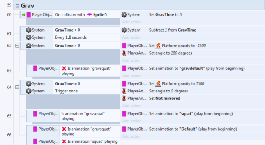Select 'Set angle to 180 degrees' action
265x145 pixels.
pos(171,53)
